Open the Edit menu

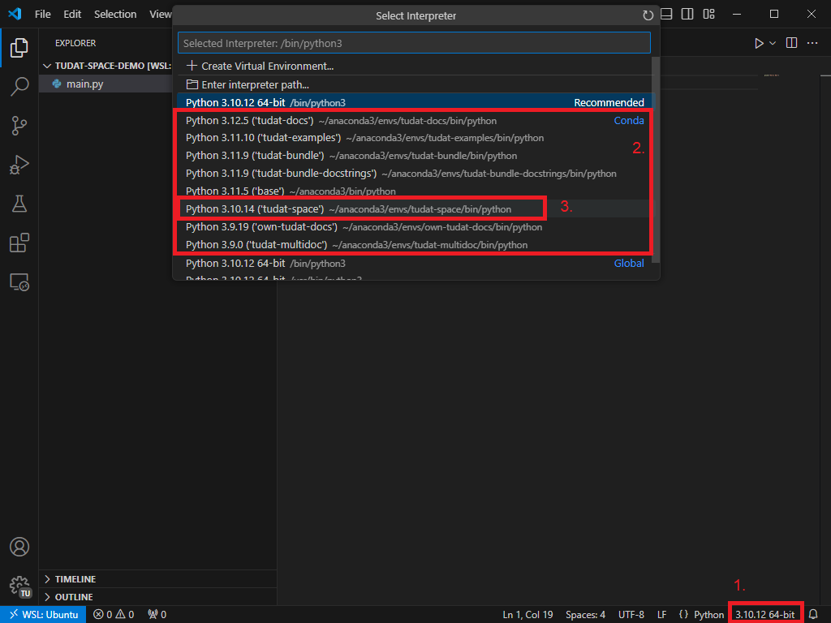tap(72, 15)
